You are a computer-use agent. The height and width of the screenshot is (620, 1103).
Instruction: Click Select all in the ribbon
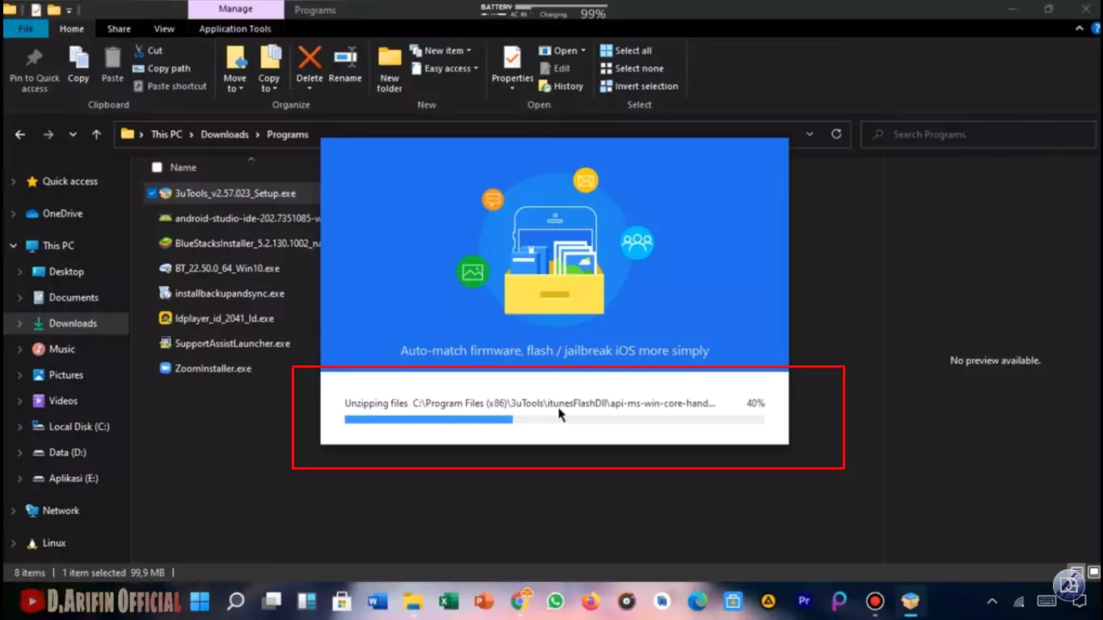point(626,50)
